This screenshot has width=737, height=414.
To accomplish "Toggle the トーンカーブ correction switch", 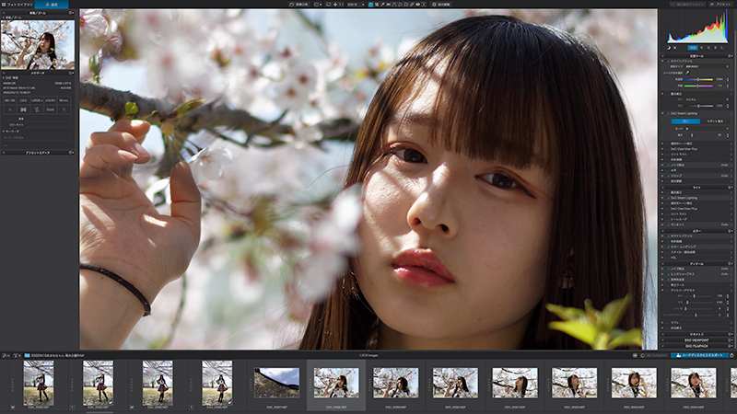I will [x=669, y=219].
